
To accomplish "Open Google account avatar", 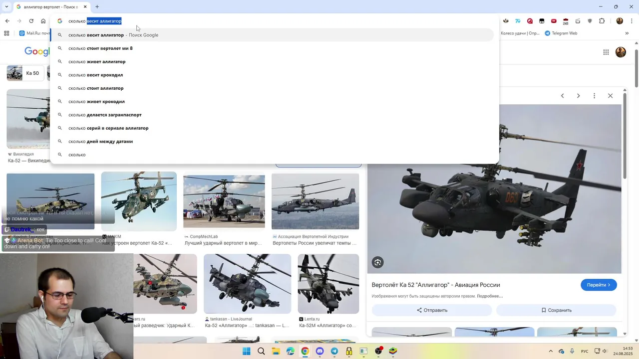I will point(621,52).
